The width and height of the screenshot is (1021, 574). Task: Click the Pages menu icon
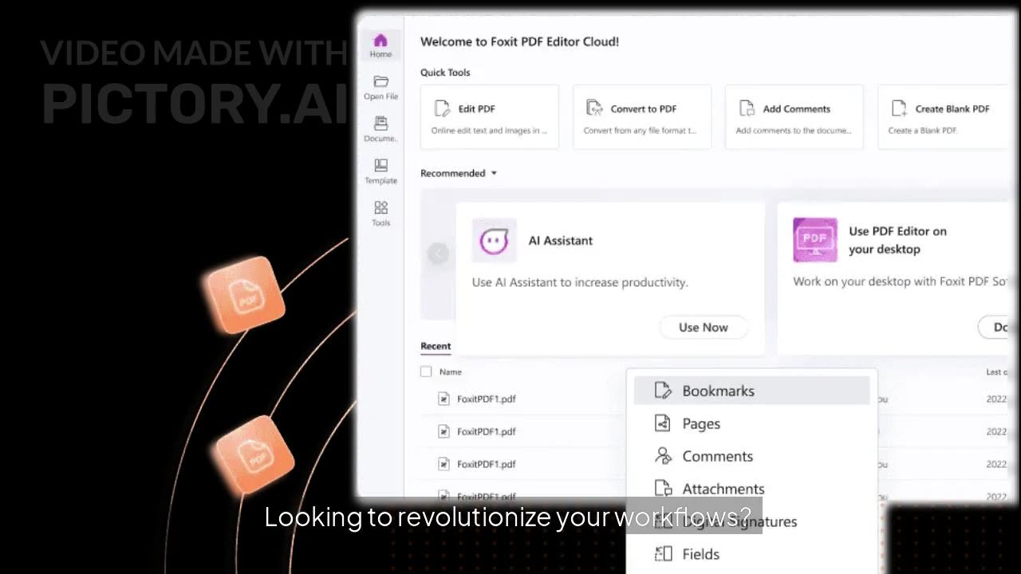(x=663, y=423)
